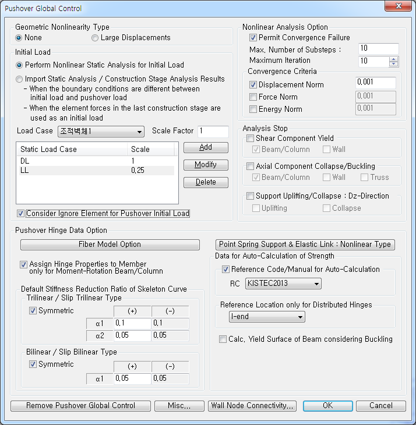Enable Shear Component Yield analysis stop

[251, 139]
